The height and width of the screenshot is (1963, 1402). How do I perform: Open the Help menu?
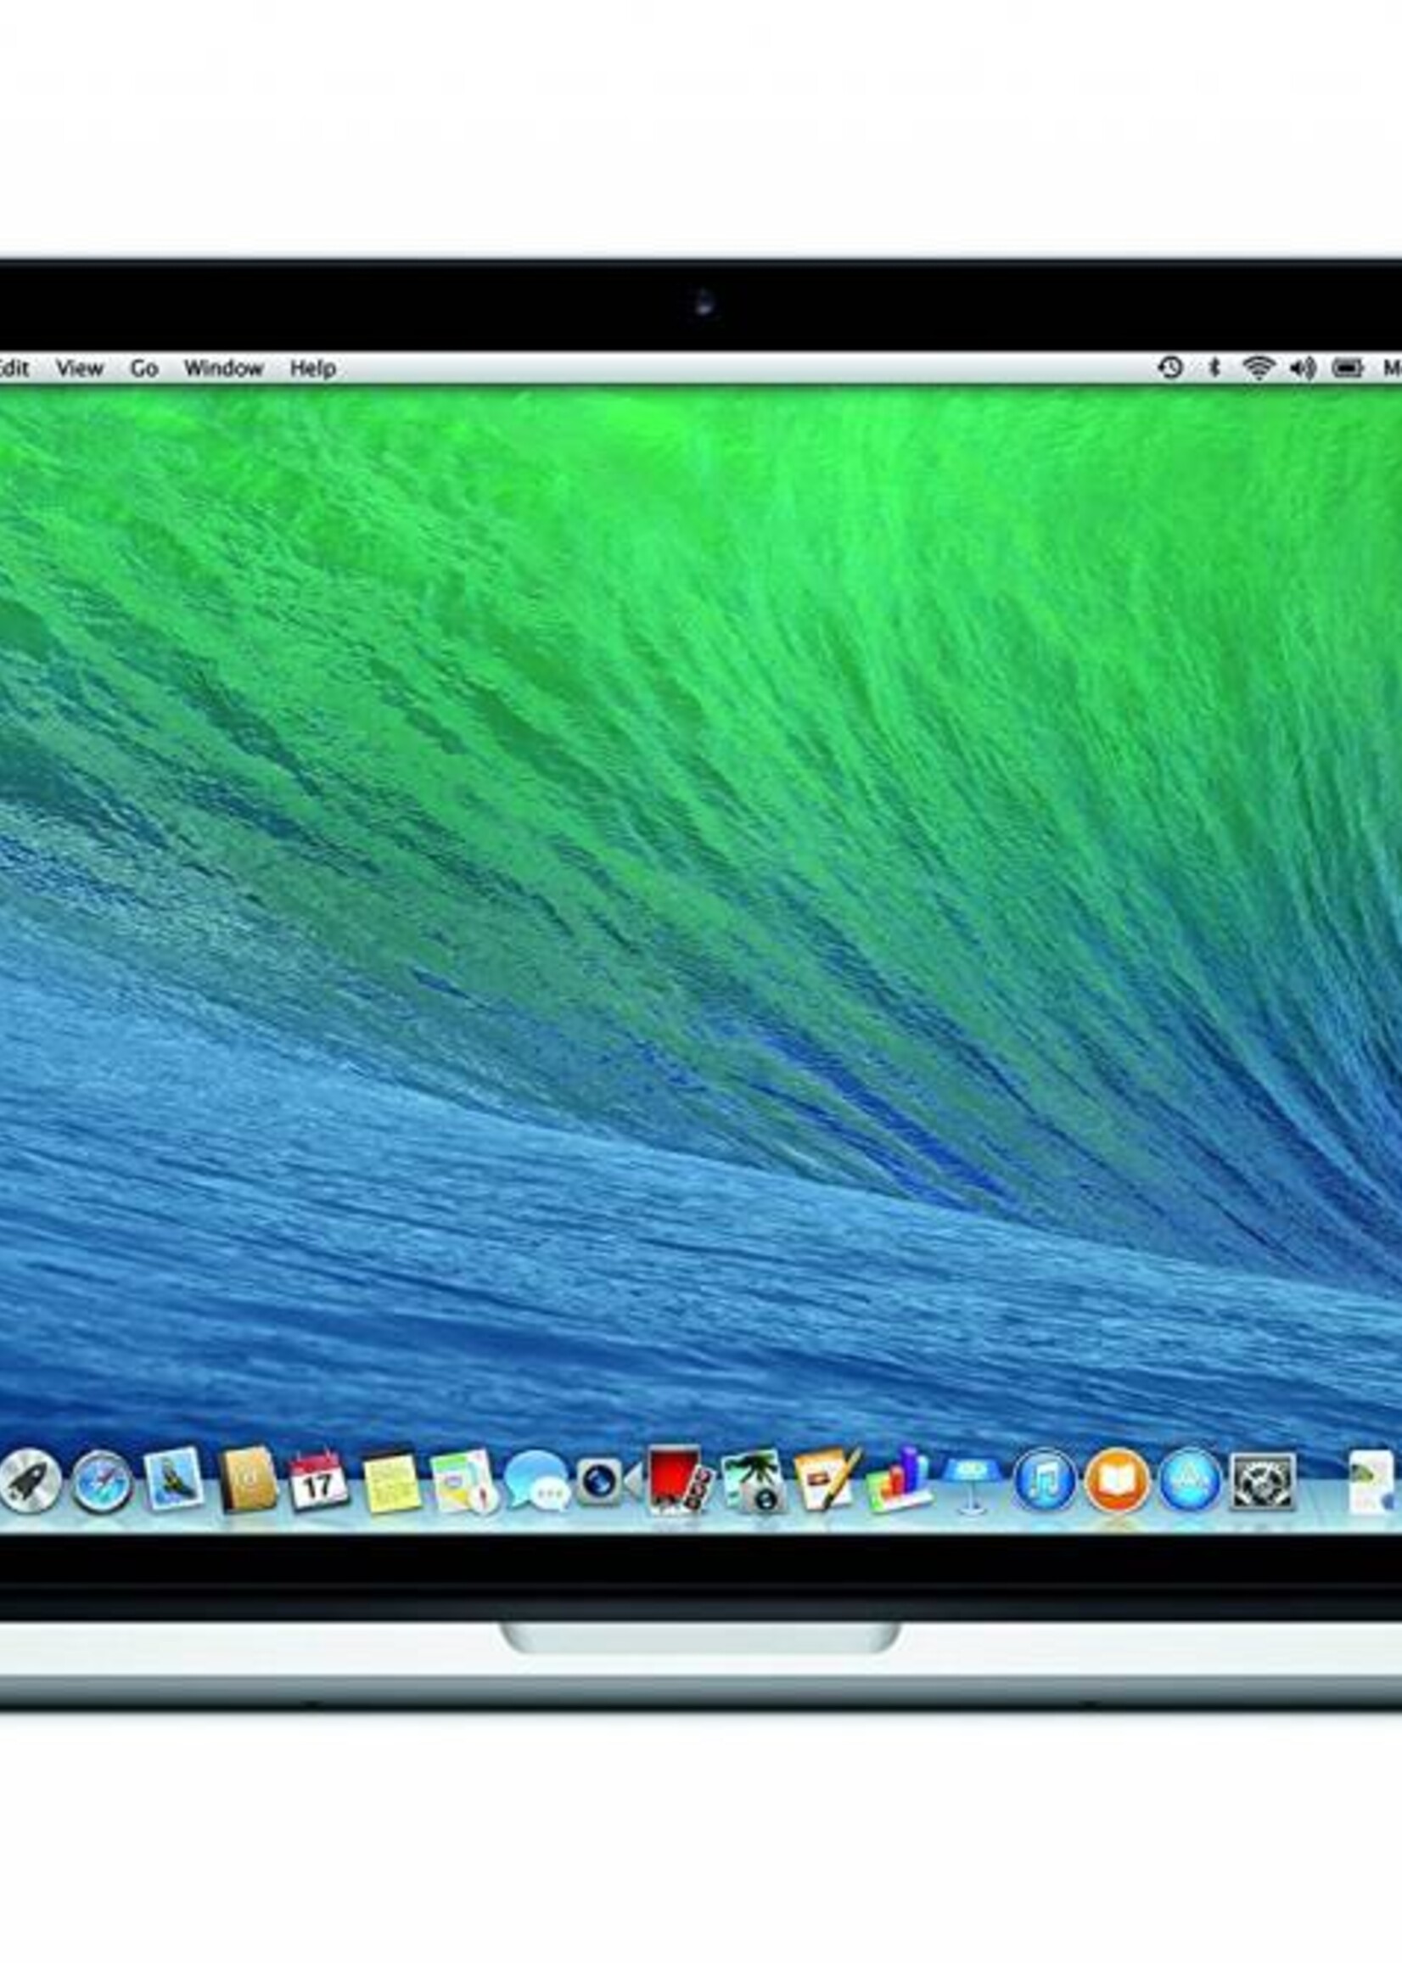pos(312,368)
